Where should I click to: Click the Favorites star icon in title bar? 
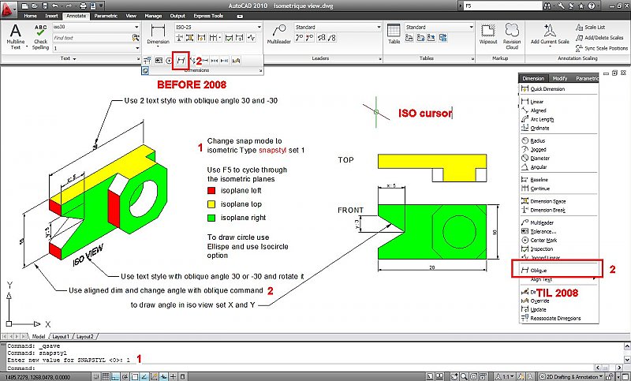click(581, 6)
